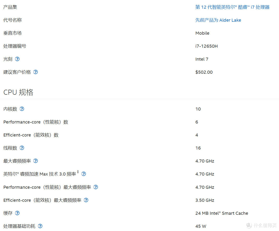Click the CPU 规格 section heading

[18, 92]
